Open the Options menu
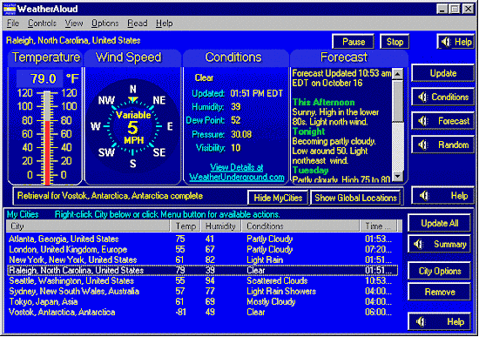479x337 pixels. tap(105, 24)
